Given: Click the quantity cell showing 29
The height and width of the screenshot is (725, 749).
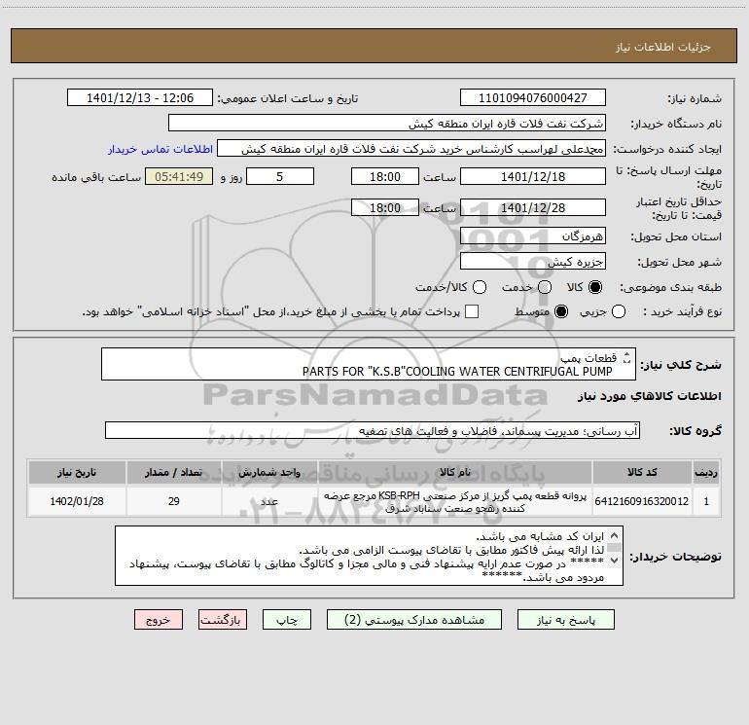Looking at the screenshot, I should 174,501.
